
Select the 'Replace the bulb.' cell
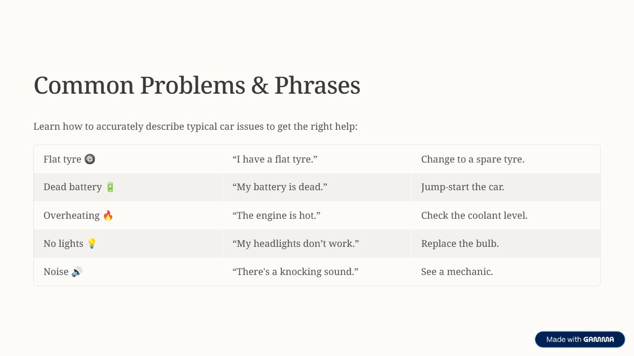460,244
